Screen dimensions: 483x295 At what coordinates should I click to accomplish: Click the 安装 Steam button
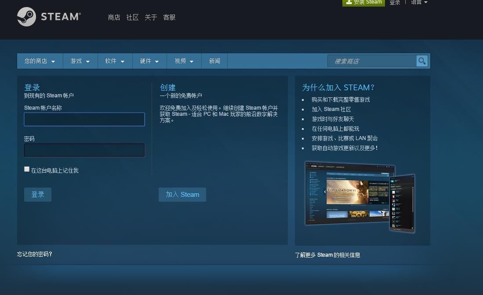pos(363,3)
